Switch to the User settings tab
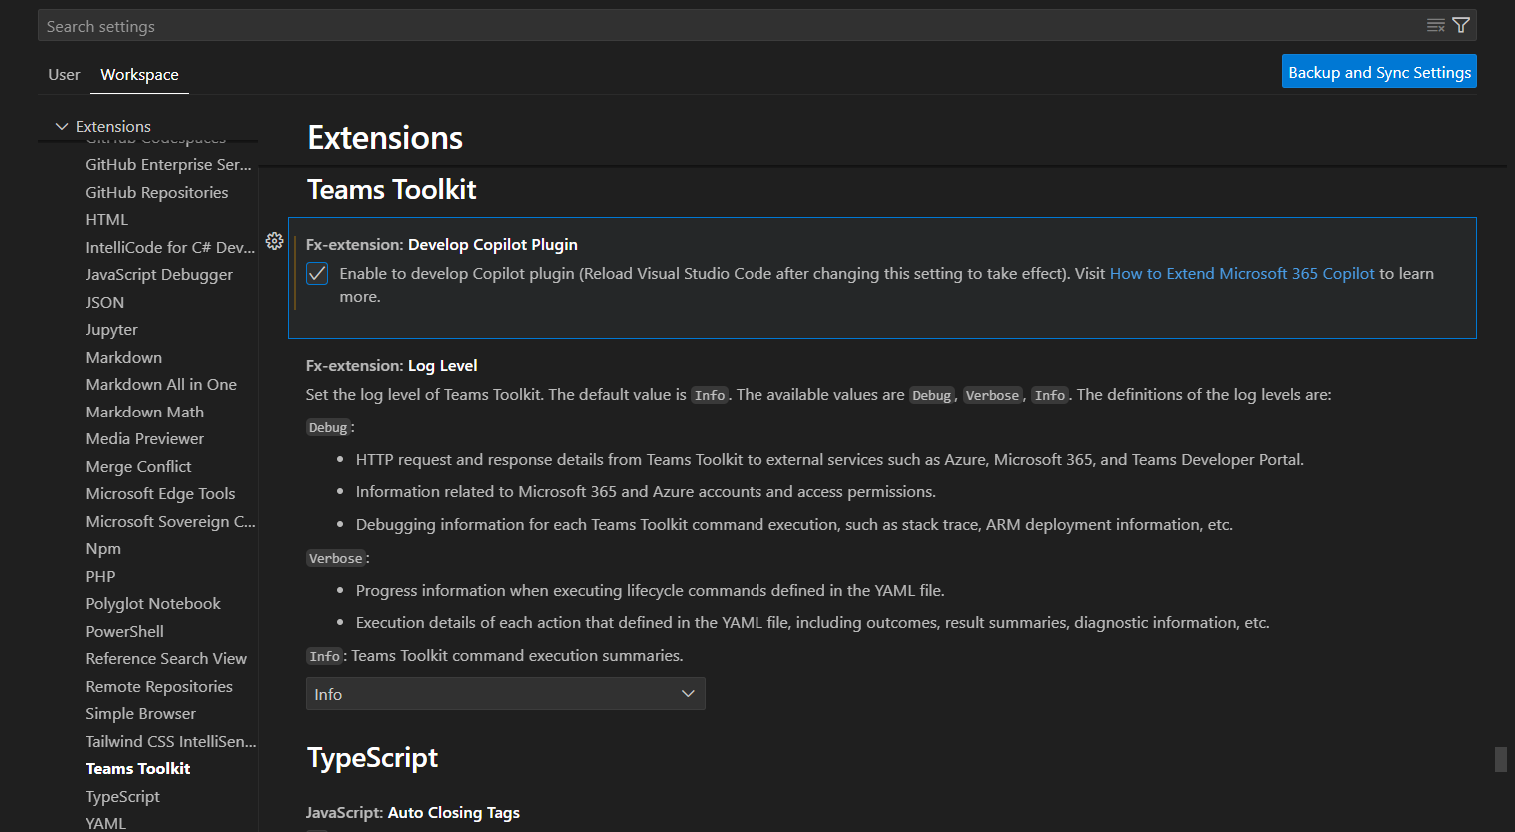The width and height of the screenshot is (1515, 832). pyautogui.click(x=63, y=74)
